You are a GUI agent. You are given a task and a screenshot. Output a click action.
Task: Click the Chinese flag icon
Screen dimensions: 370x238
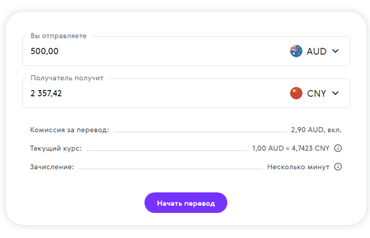tap(296, 94)
